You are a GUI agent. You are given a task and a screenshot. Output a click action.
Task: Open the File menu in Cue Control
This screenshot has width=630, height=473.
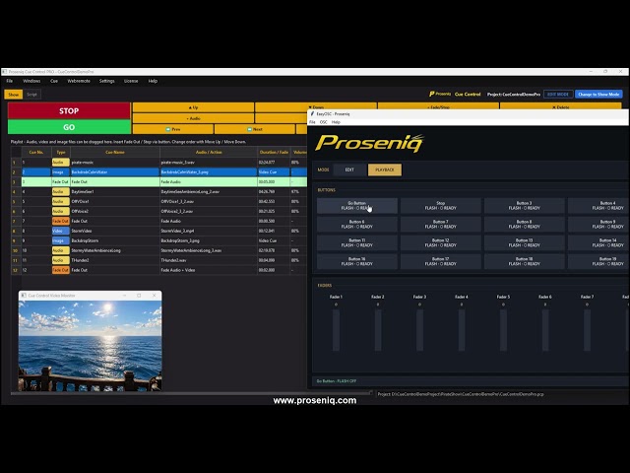[10, 81]
